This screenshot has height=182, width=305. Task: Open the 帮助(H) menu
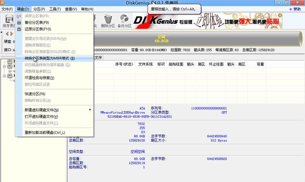click(x=87, y=9)
